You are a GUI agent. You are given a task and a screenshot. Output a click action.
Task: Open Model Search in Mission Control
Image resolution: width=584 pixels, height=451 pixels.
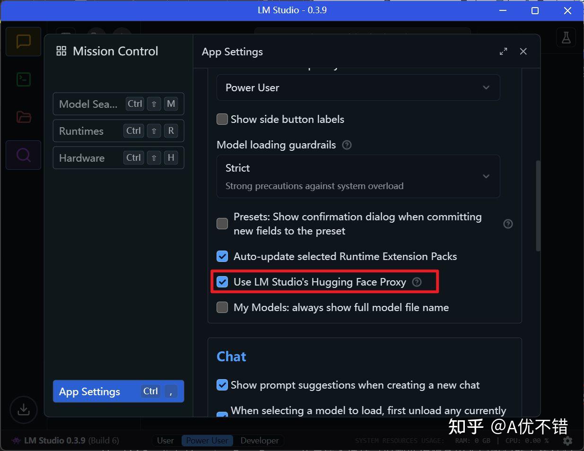[x=118, y=104]
